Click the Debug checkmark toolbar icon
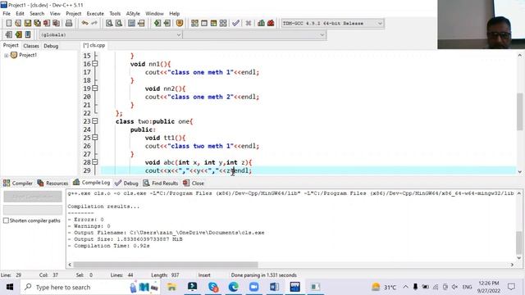Image resolution: width=525 pixels, height=295 pixels. click(x=235, y=23)
